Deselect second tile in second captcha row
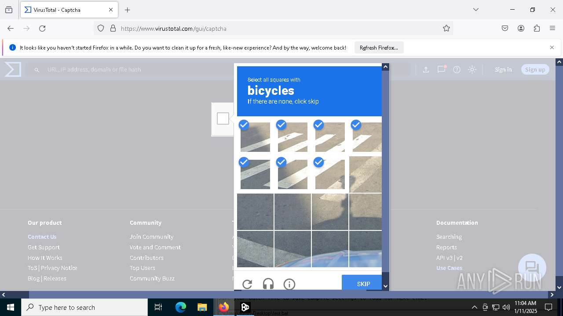 (292, 174)
